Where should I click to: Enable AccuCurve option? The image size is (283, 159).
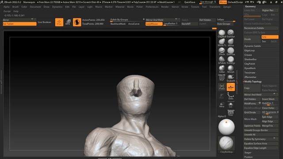click(134, 24)
